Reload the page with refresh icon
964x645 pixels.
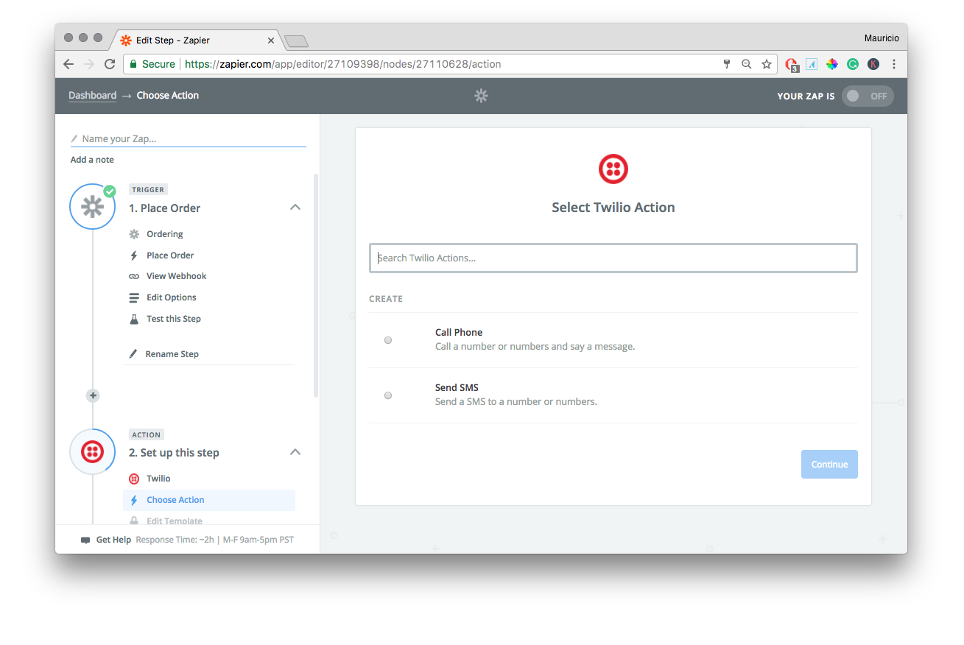(x=110, y=64)
